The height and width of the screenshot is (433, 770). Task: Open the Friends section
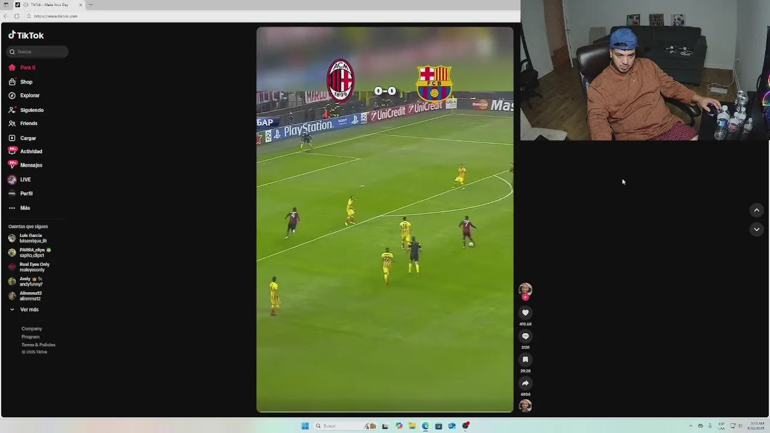pos(23,123)
